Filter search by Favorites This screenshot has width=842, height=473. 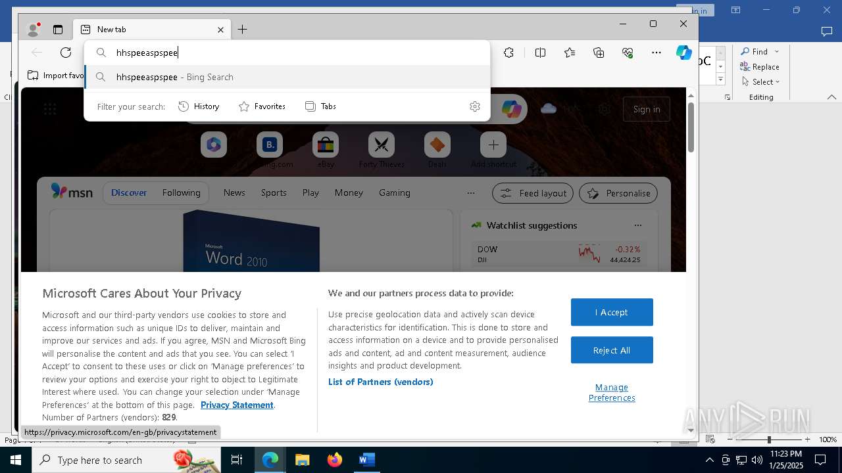tap(262, 106)
